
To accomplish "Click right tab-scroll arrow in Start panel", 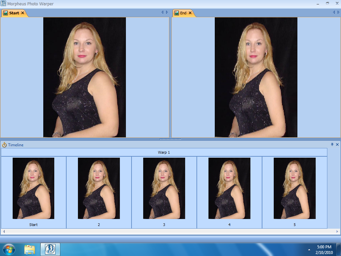I will coord(167,12).
